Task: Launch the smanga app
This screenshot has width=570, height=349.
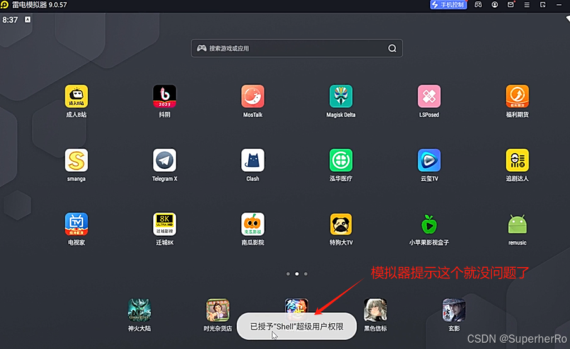Action: 76,160
